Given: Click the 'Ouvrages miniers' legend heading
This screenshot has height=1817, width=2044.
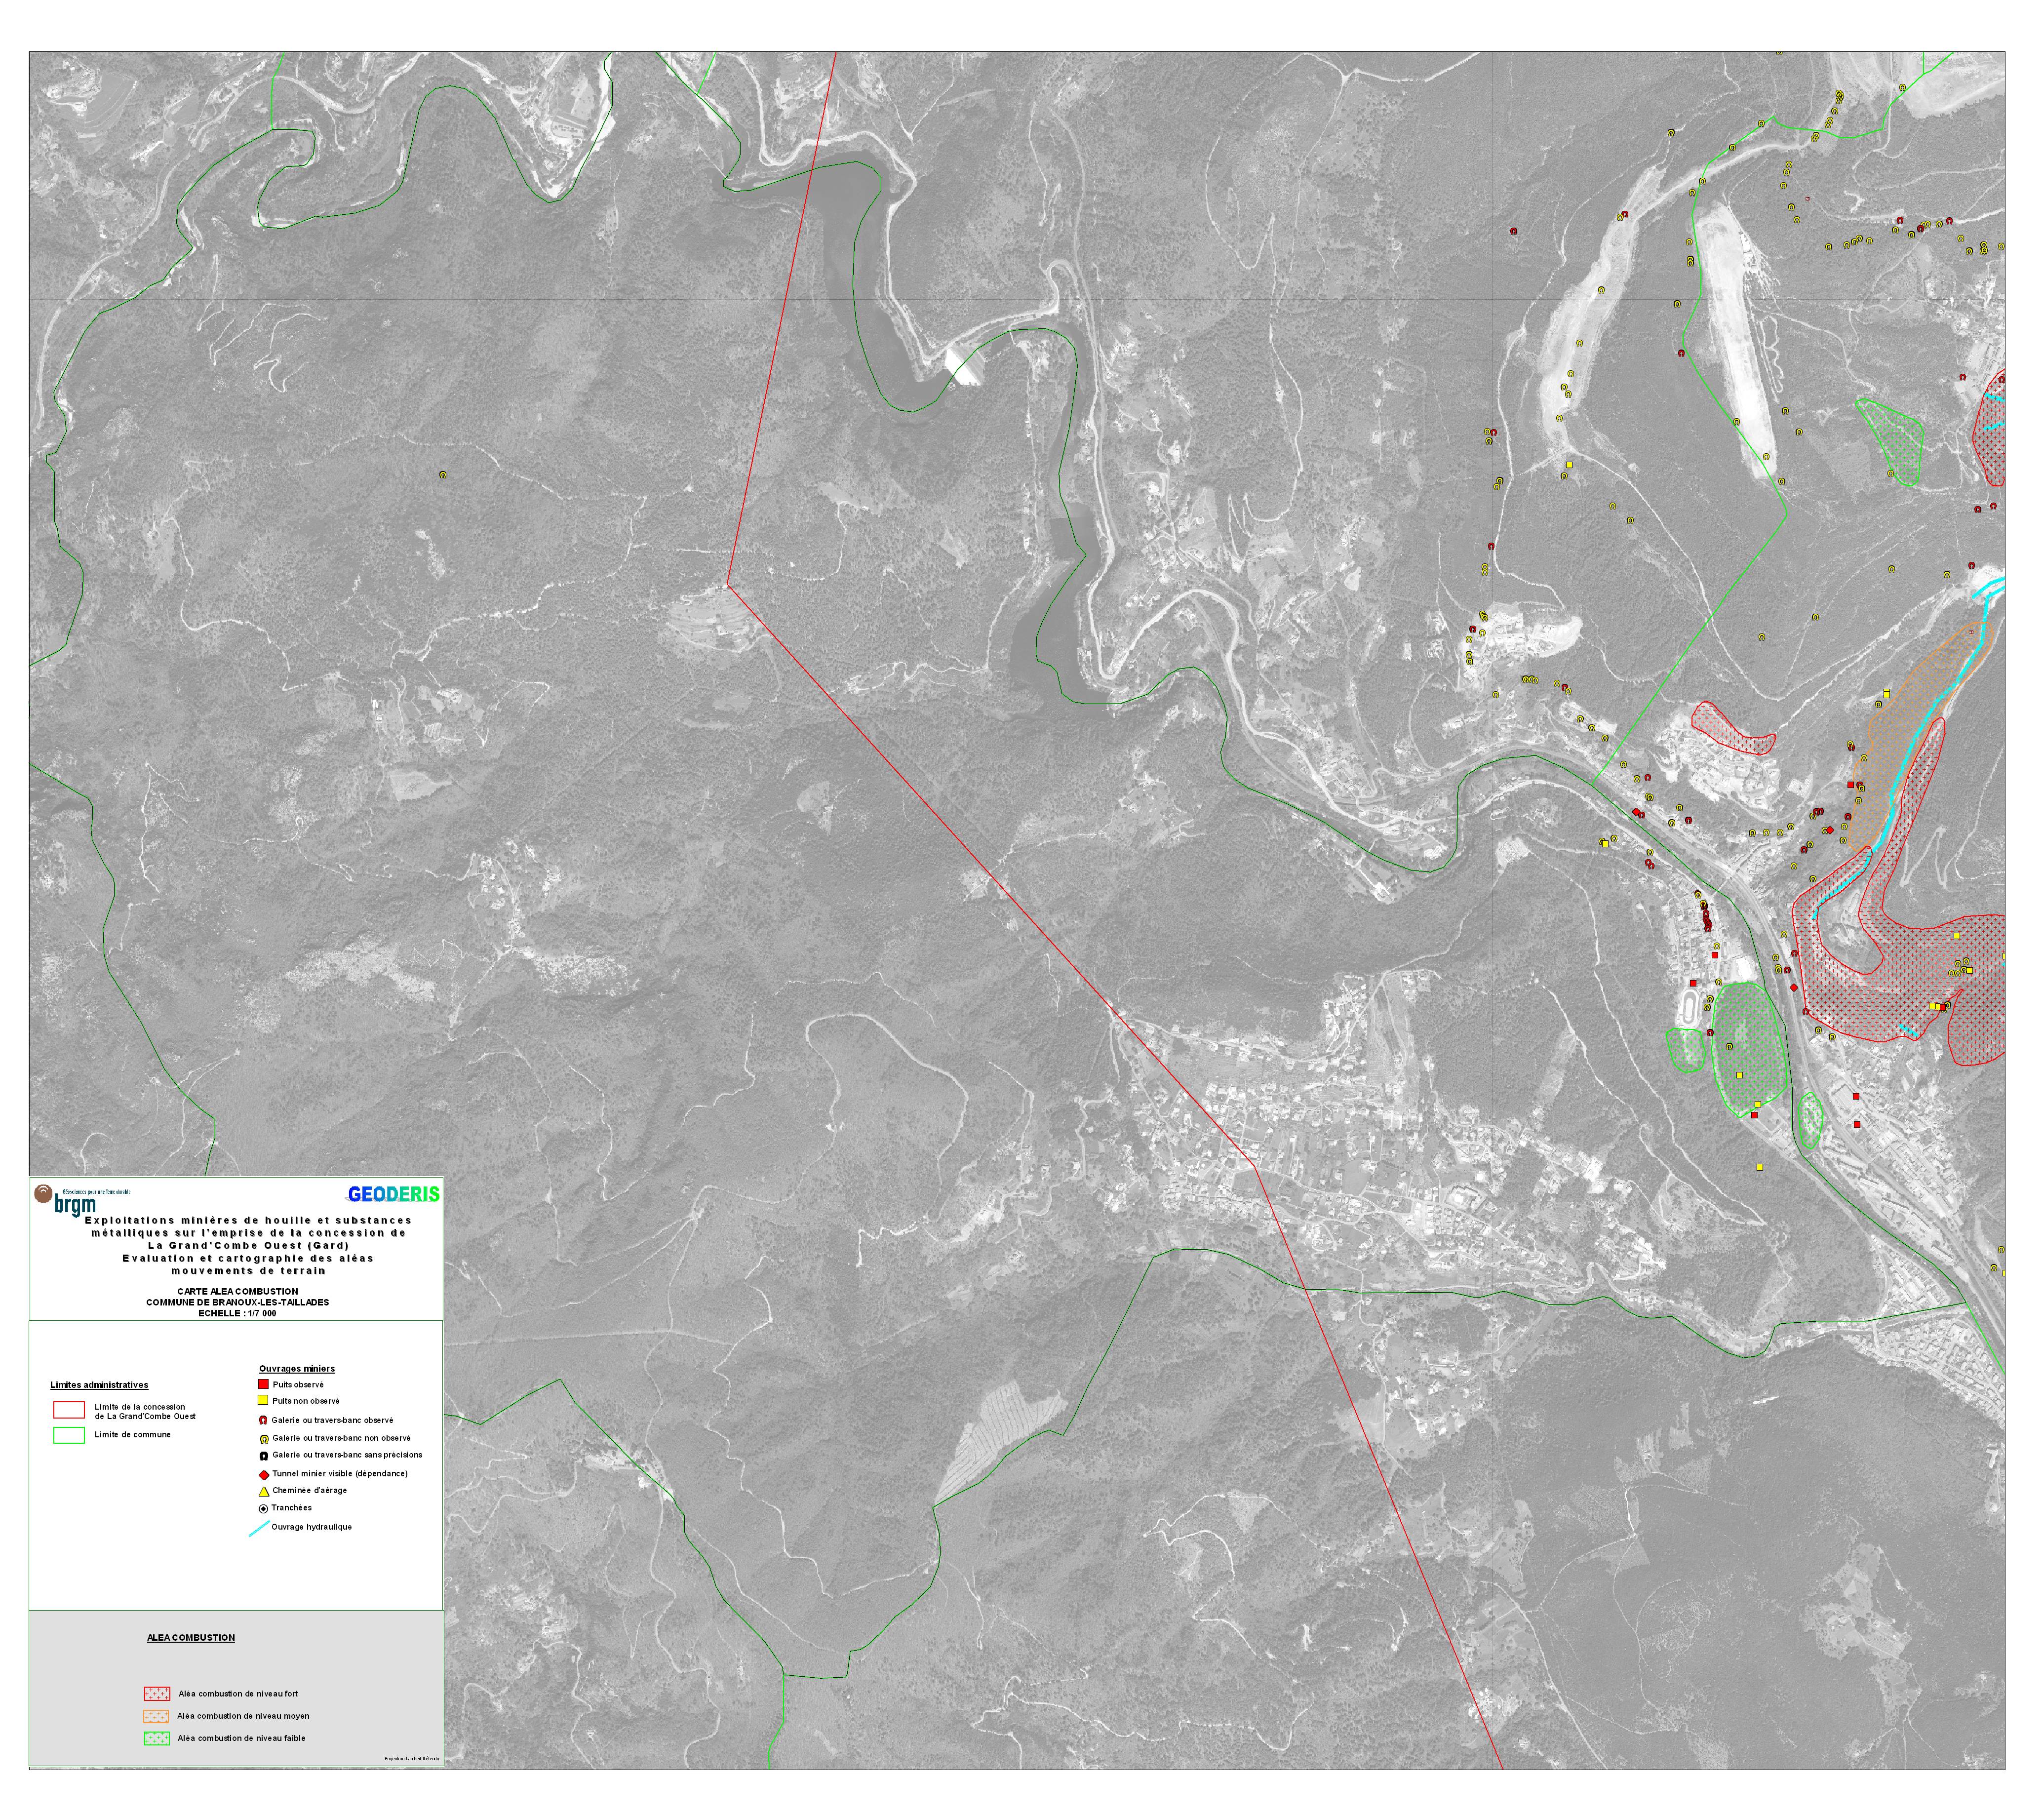Looking at the screenshot, I should [x=297, y=1368].
